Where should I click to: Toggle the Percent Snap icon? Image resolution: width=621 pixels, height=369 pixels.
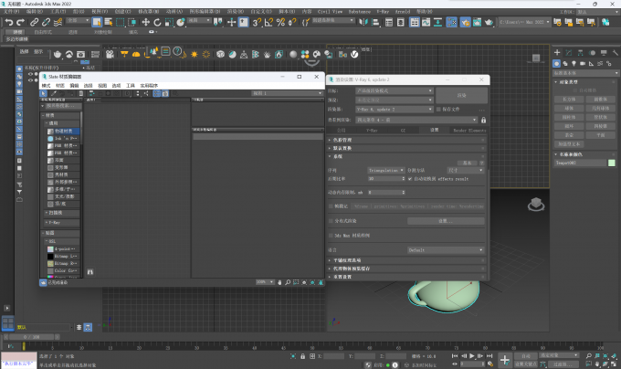280,22
